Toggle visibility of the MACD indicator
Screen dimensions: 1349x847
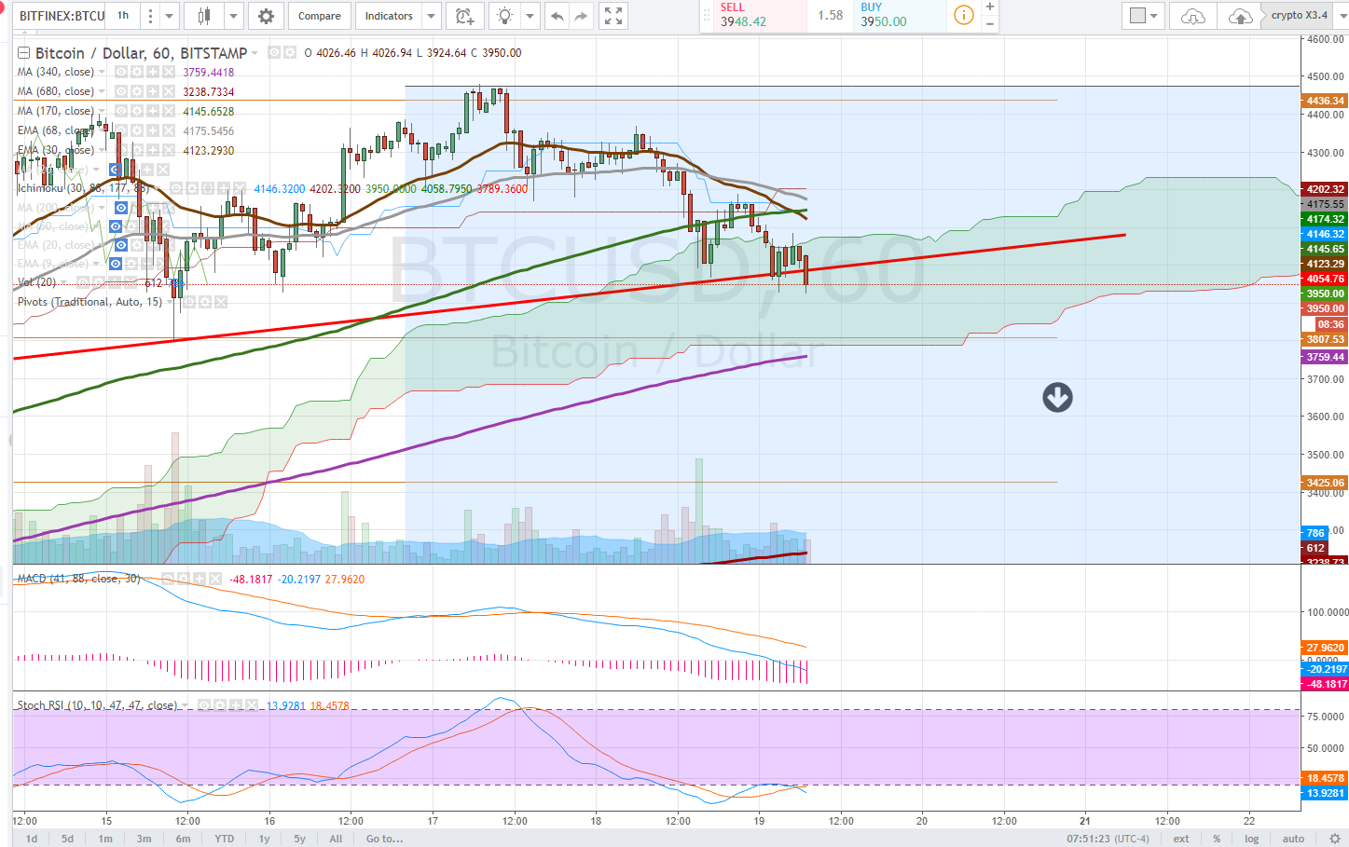(x=169, y=579)
